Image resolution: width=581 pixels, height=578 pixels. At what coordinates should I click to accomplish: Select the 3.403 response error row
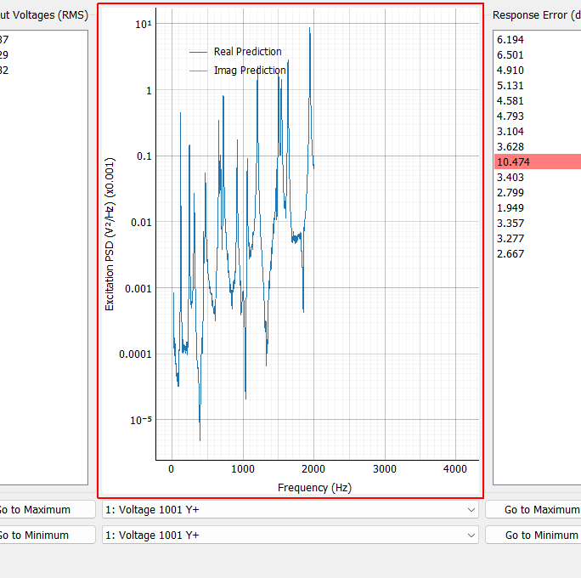(x=538, y=177)
